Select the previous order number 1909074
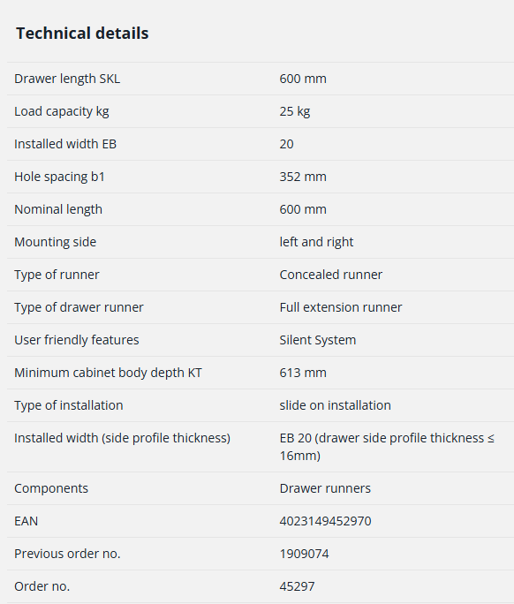 pyautogui.click(x=305, y=554)
